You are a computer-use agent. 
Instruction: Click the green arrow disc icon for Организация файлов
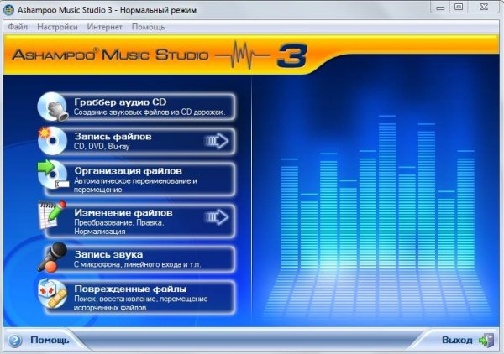[x=53, y=174]
